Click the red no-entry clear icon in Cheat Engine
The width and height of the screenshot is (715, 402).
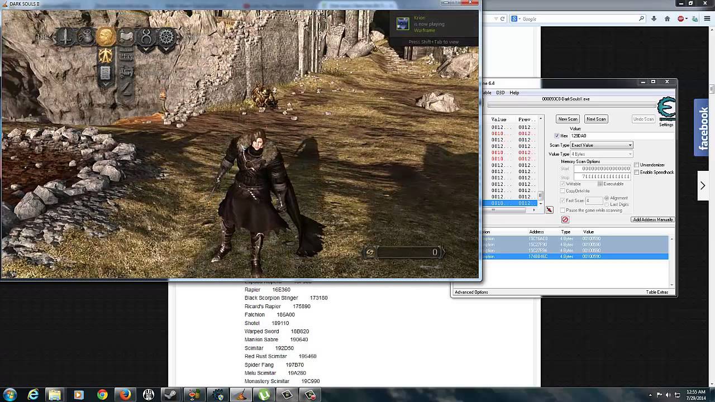pyautogui.click(x=565, y=219)
